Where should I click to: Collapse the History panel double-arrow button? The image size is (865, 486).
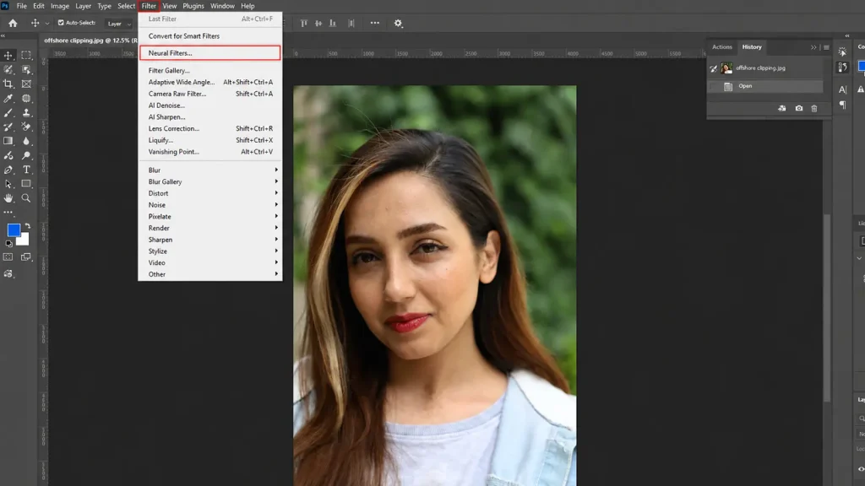[813, 47]
